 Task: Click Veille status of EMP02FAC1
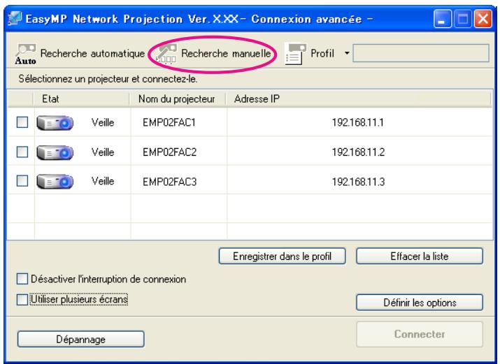tap(103, 122)
